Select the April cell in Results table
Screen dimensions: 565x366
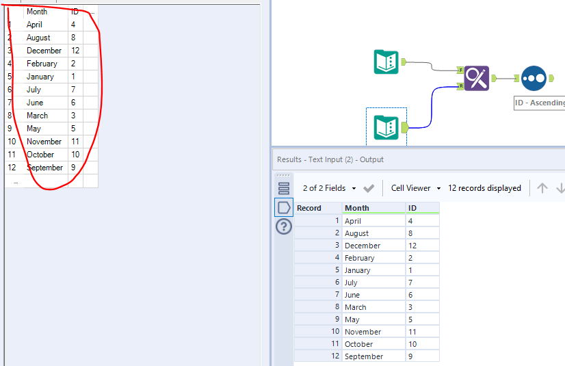[373, 221]
